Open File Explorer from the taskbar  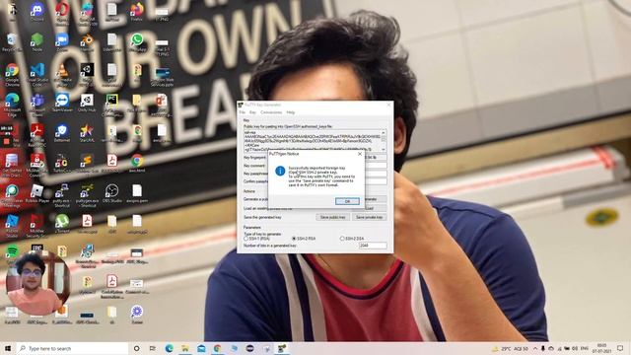pyautogui.click(x=185, y=348)
